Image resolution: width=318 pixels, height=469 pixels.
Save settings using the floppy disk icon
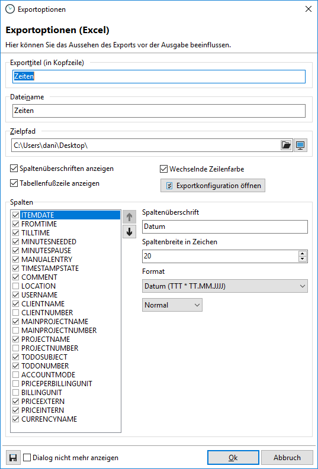tap(13, 458)
